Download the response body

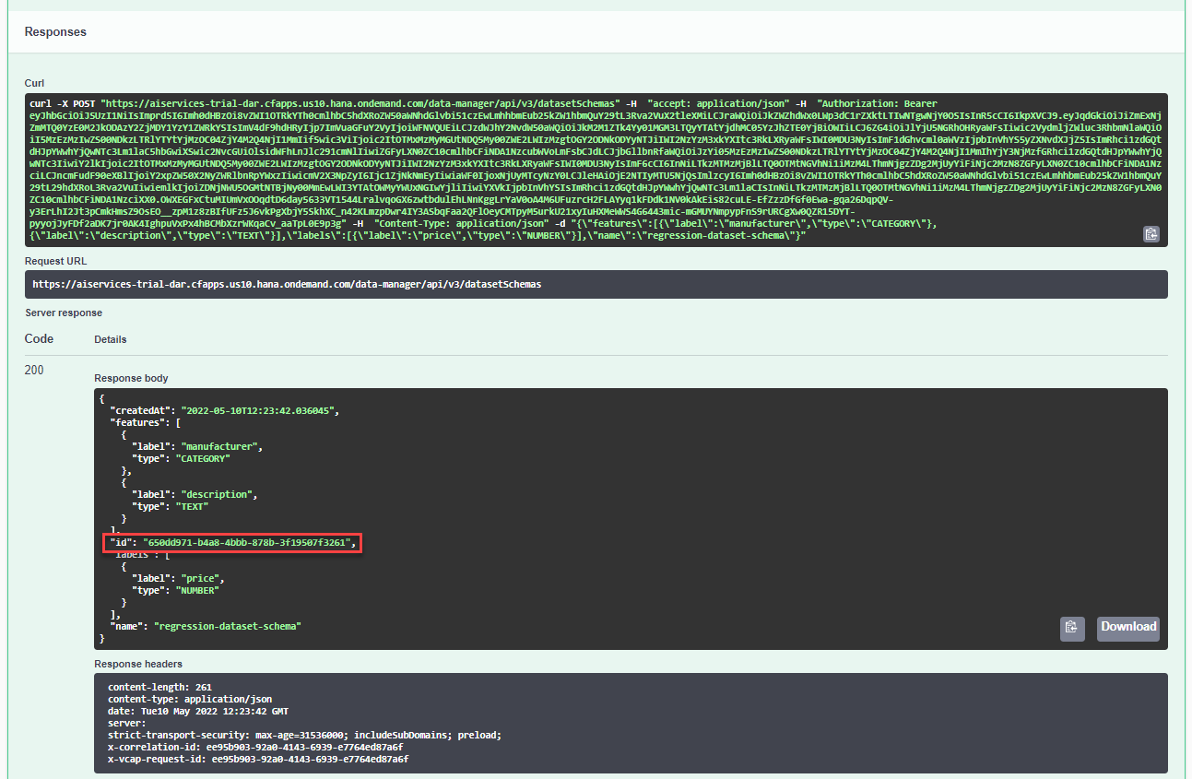tap(1128, 628)
